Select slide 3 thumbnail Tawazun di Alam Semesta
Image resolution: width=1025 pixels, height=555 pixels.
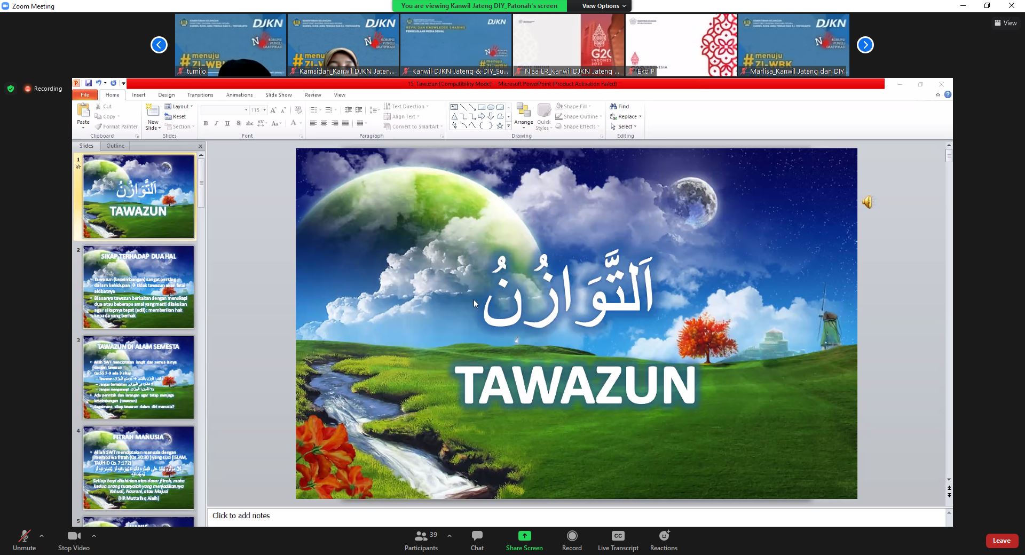tap(138, 377)
